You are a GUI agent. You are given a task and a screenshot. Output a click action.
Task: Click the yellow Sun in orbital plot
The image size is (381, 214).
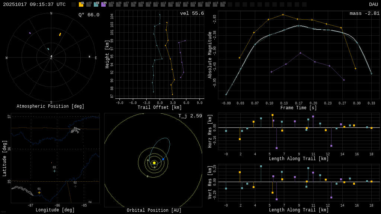[154, 163]
